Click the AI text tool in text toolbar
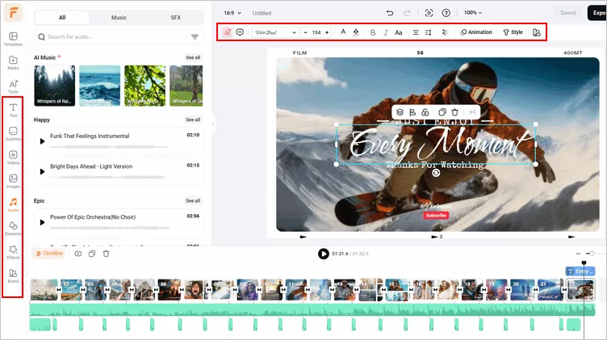Image resolution: width=607 pixels, height=340 pixels. [x=228, y=32]
